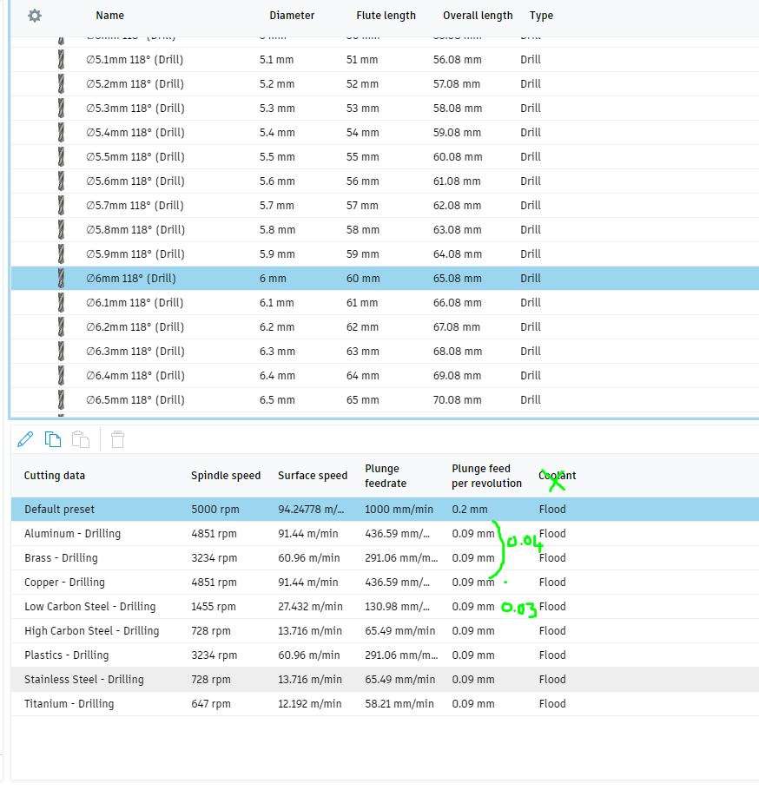The height and width of the screenshot is (790, 759).
Task: Select the Ø6.3mm 118° drill row
Action: point(385,352)
